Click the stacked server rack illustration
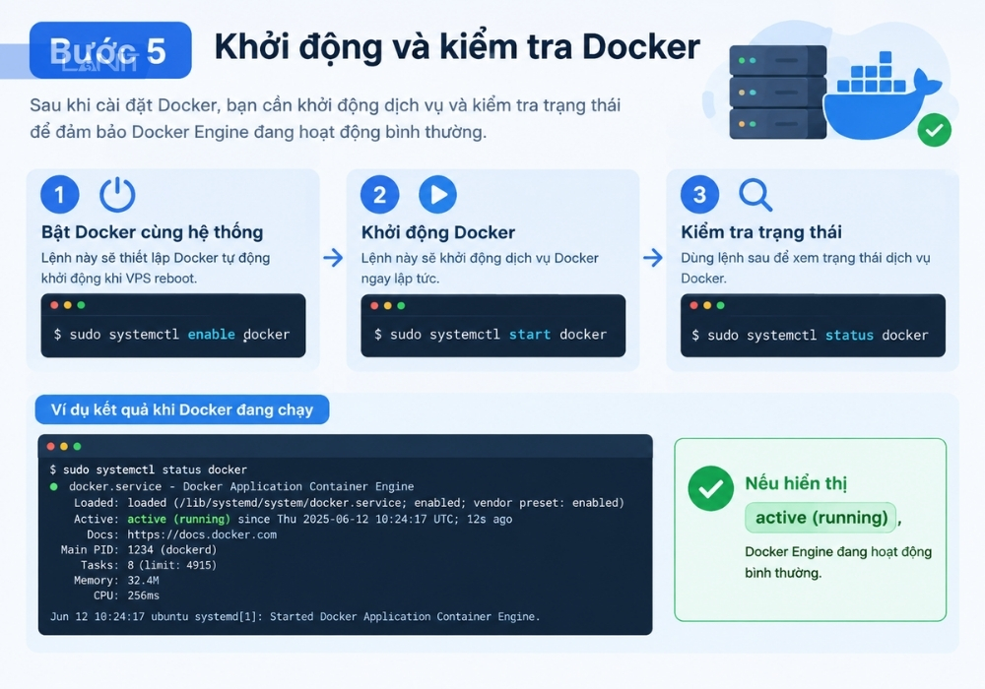 [778, 93]
